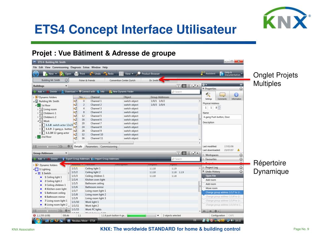Select Change group address 1/1/7 history entry
Image resolution: width=317 pixels, height=238 pixels.
click(222, 192)
